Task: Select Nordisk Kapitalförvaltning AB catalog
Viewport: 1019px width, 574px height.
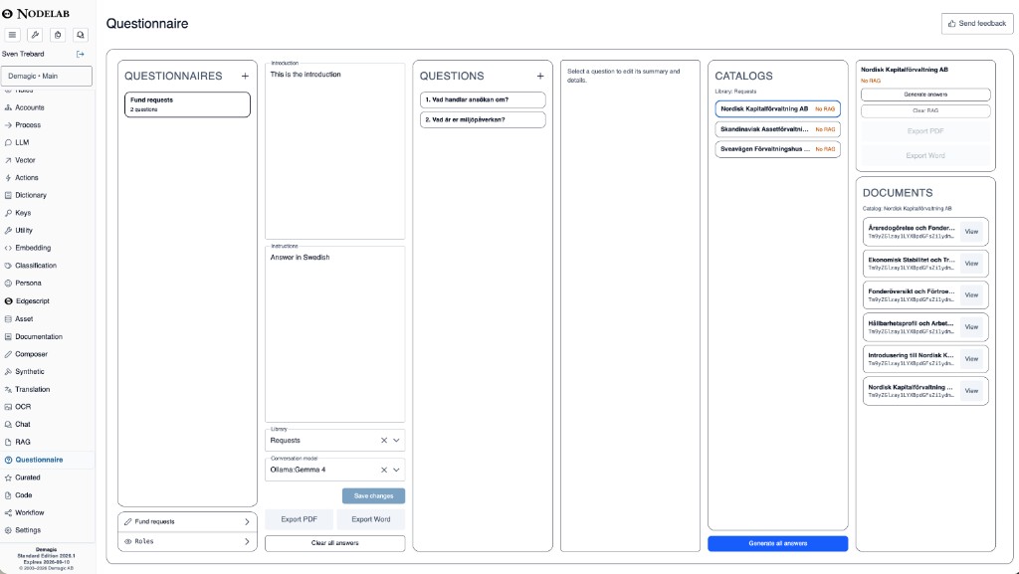Action: pyautogui.click(x=778, y=109)
